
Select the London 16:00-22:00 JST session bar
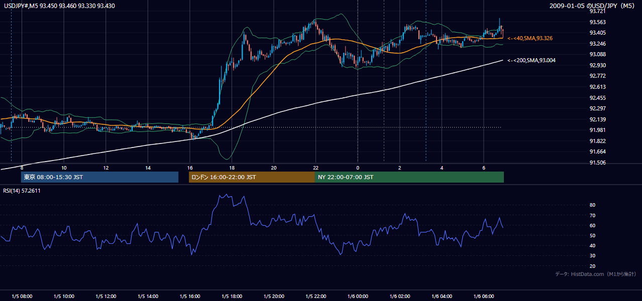click(x=252, y=177)
